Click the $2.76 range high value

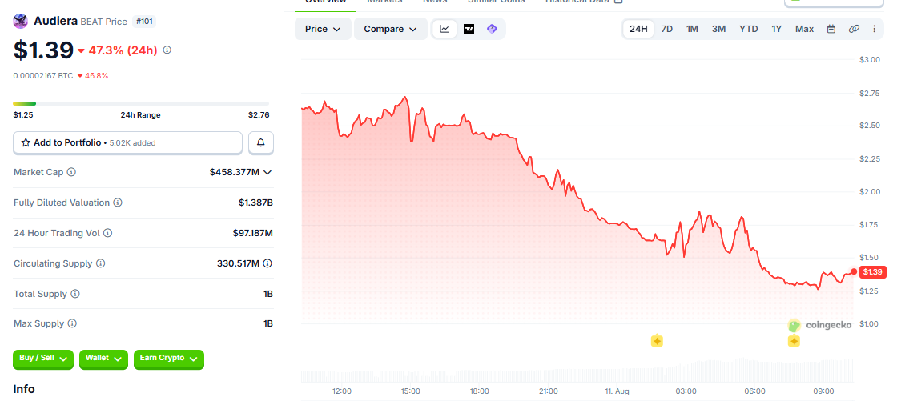(x=259, y=115)
